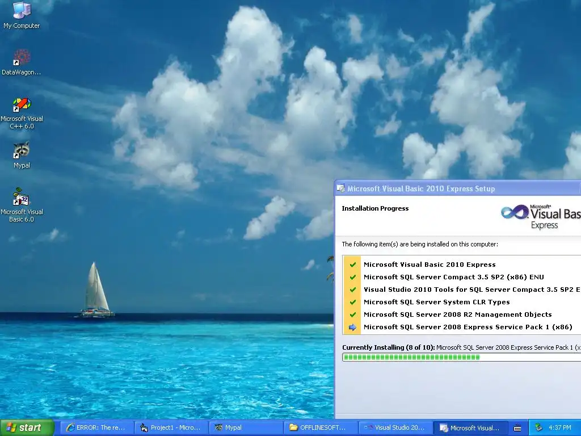
Task: Switch to the Mypal taskbar button
Action: click(246, 428)
